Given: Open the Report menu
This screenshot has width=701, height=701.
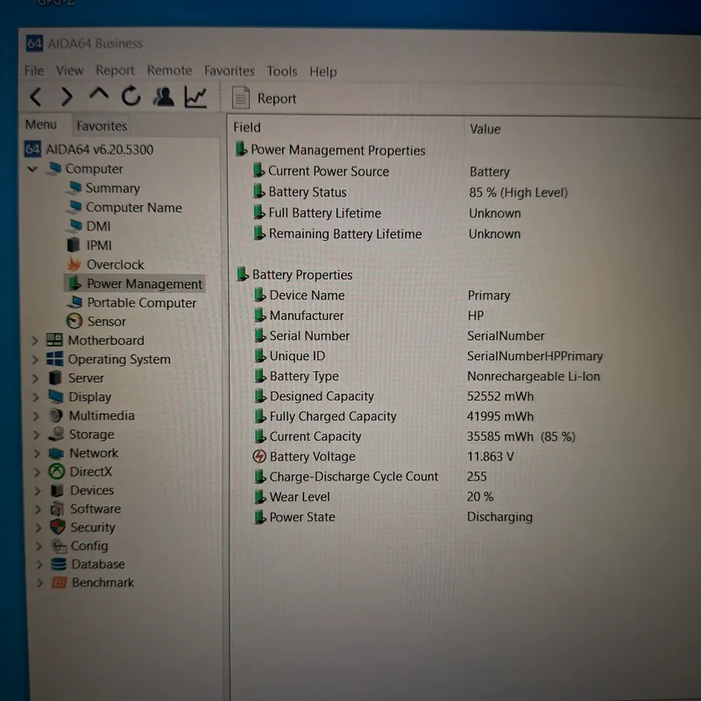Looking at the screenshot, I should tap(115, 71).
